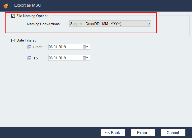Click the calendar icon beside From label
Screen dimensions: 192x138
click(29, 47)
